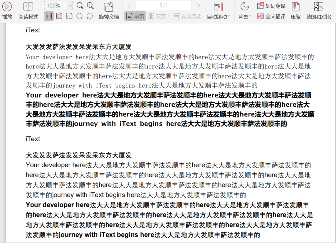Select the 1:1 actual size icon
The height and width of the screenshot is (243, 336).
click(49, 16)
